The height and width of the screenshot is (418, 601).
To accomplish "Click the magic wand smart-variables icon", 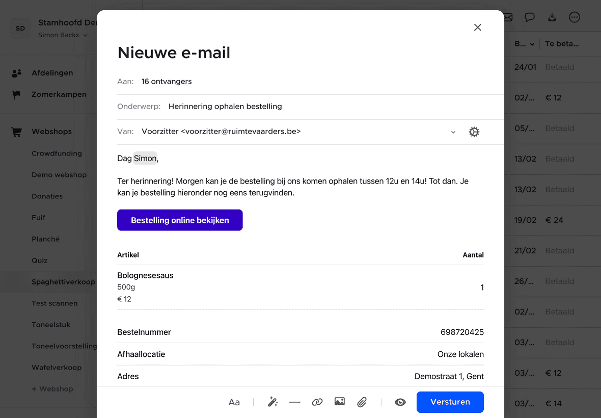I will pos(273,402).
